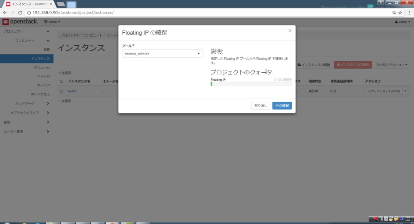Close the Floating IP dialog with X
The image size is (414, 224).
(290, 31)
